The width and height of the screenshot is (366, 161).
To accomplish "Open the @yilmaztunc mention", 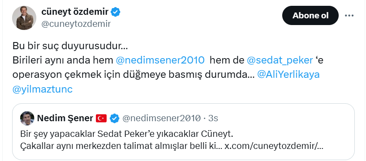I will [x=43, y=89].
